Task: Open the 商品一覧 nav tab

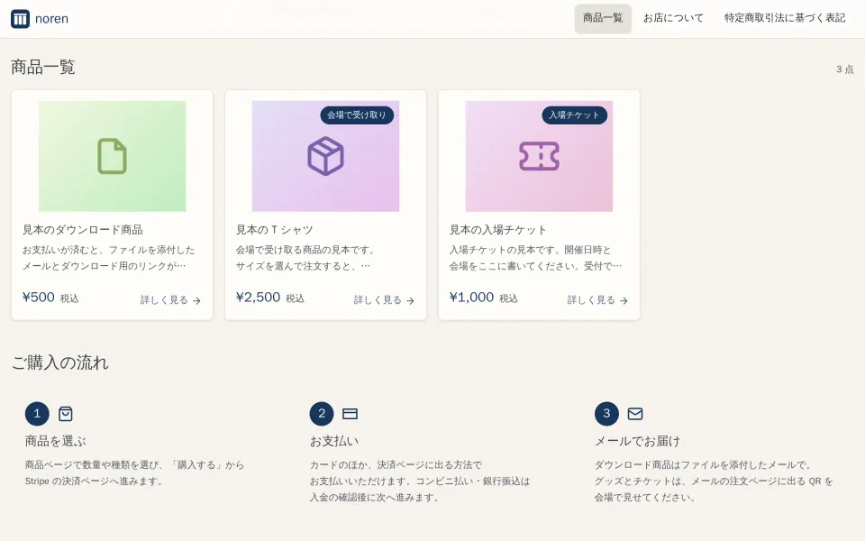Action: click(603, 18)
